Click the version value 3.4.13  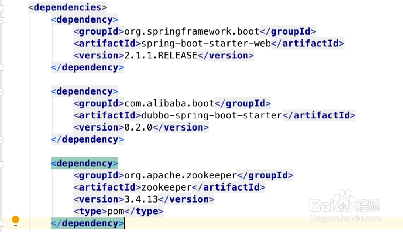click(x=141, y=199)
